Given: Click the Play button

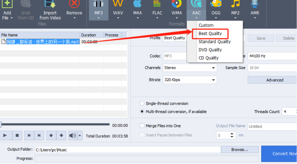Looking at the screenshot, I should coord(5,135).
